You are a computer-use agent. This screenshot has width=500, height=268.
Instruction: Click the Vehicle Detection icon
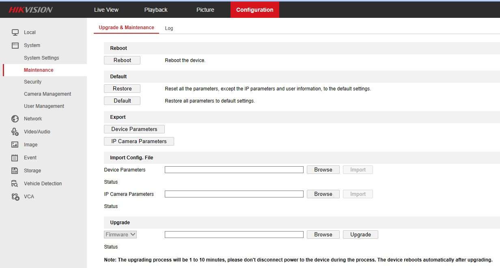[x=15, y=184]
